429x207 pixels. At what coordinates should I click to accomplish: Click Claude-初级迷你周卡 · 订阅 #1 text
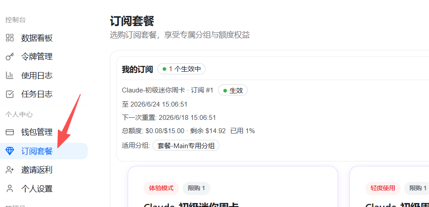pyautogui.click(x=168, y=90)
